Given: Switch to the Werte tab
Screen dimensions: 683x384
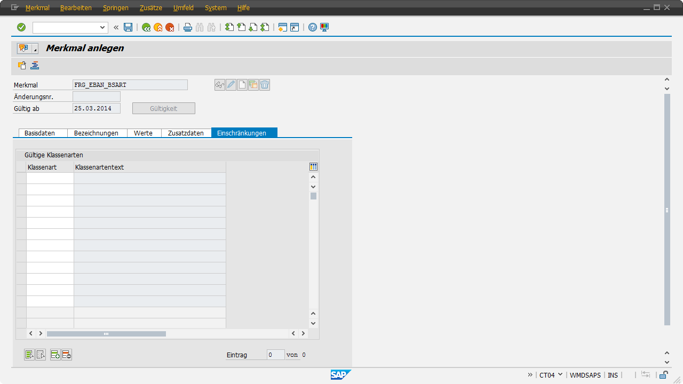Looking at the screenshot, I should click(143, 133).
